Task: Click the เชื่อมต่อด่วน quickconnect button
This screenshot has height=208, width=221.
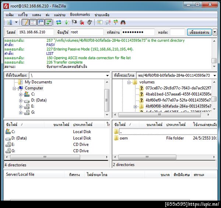Action: (199, 32)
